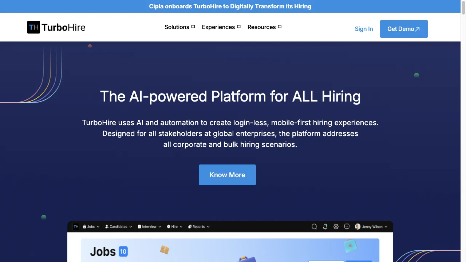Open the Interview menu in the product preview
466x262 pixels.
click(150, 227)
